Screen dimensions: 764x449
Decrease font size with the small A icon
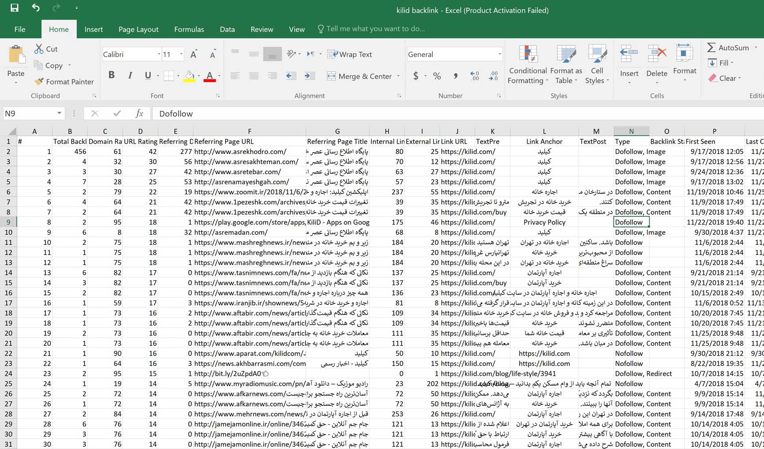tap(213, 54)
